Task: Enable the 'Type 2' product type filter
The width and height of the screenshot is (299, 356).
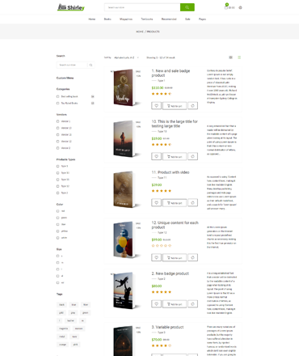Action: coord(57,193)
